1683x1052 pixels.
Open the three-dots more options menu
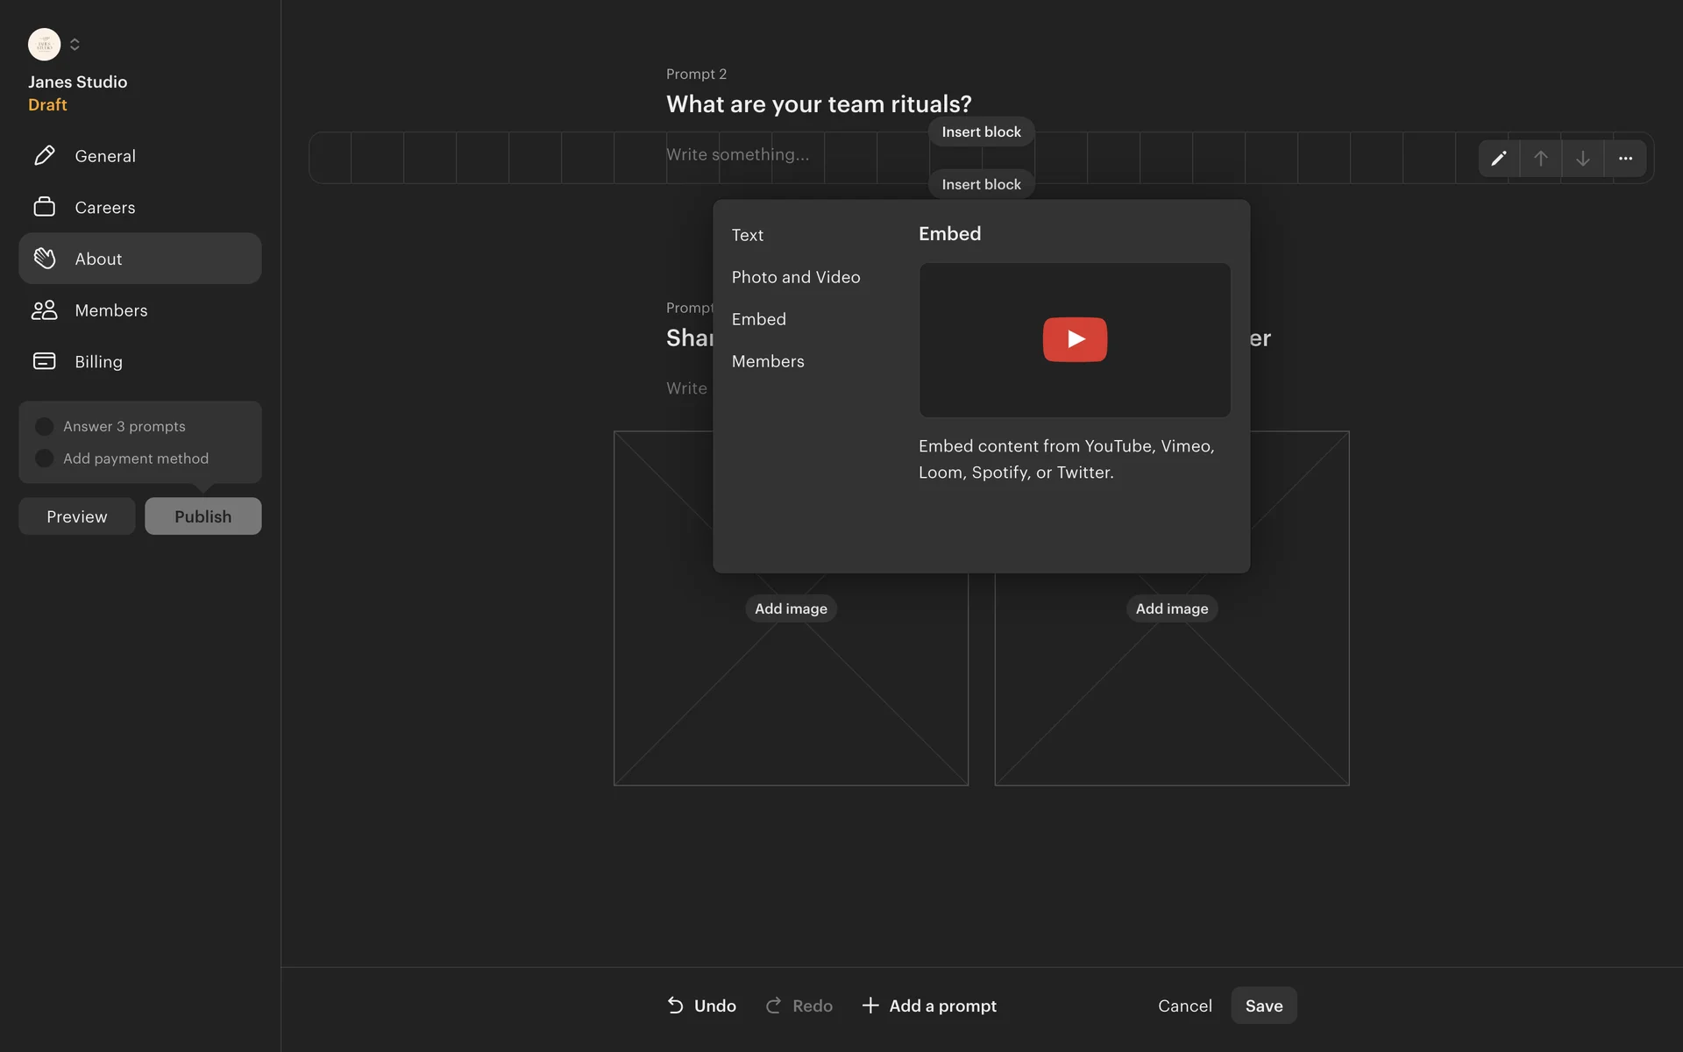click(x=1625, y=158)
